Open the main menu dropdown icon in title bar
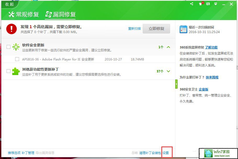The height and width of the screenshot is (159, 238). (x=216, y=4)
